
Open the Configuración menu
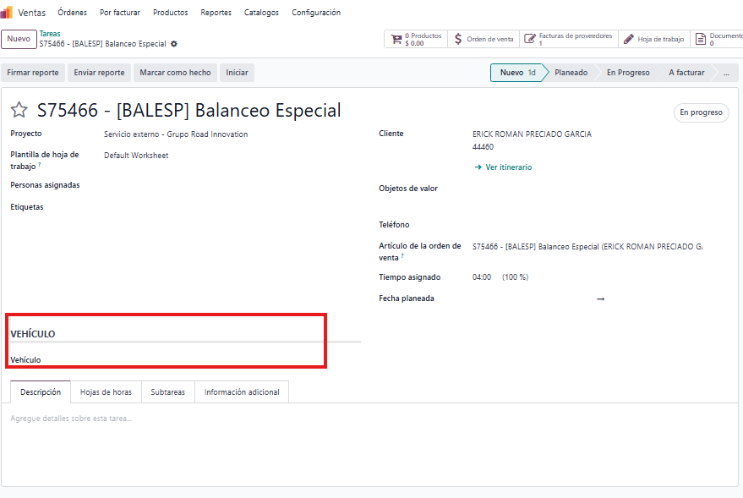coord(315,13)
